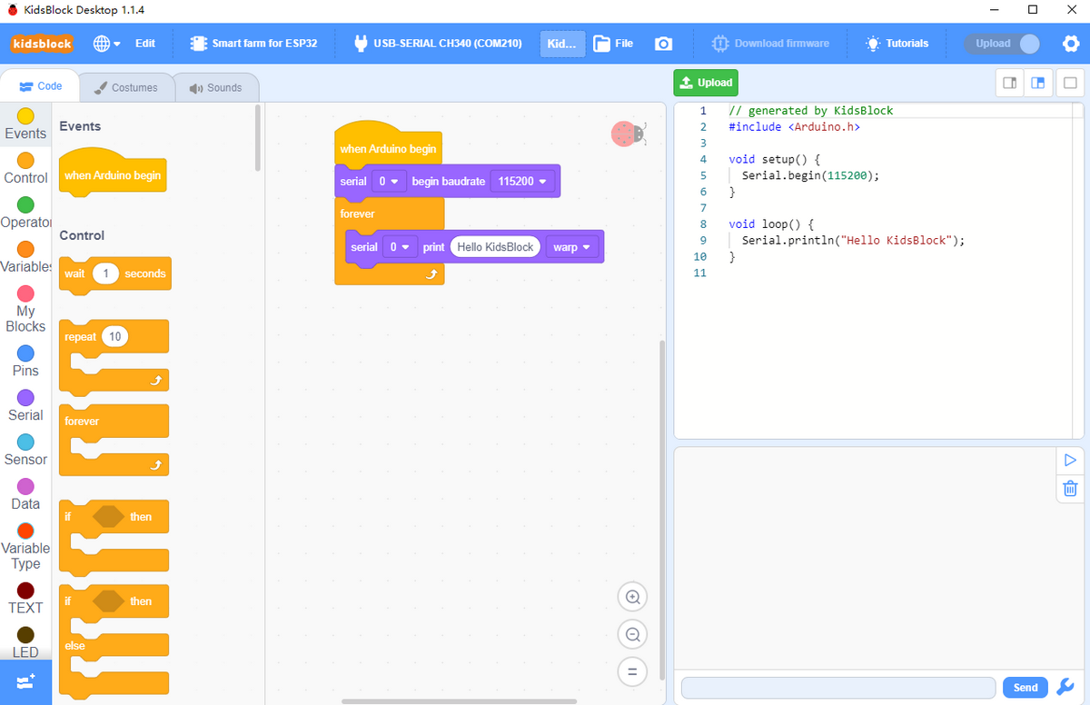The image size is (1090, 705).
Task: Zoom in the workspace
Action: coord(633,597)
